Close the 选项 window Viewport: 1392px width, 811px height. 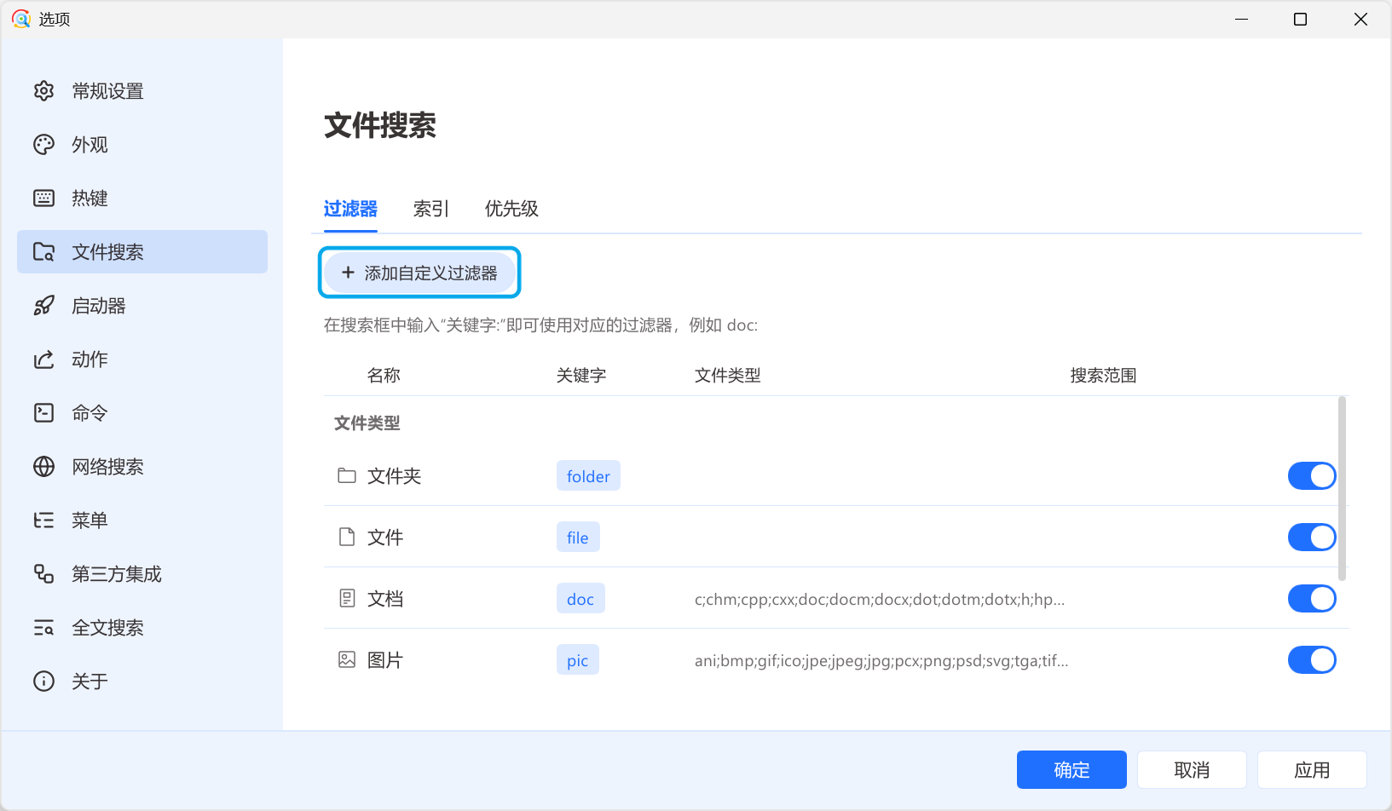[1360, 19]
